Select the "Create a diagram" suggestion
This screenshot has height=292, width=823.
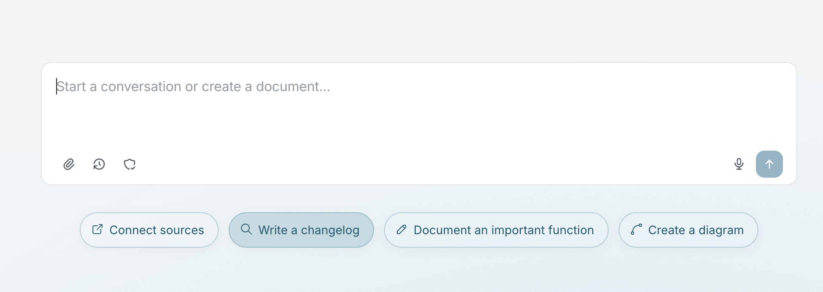[688, 230]
